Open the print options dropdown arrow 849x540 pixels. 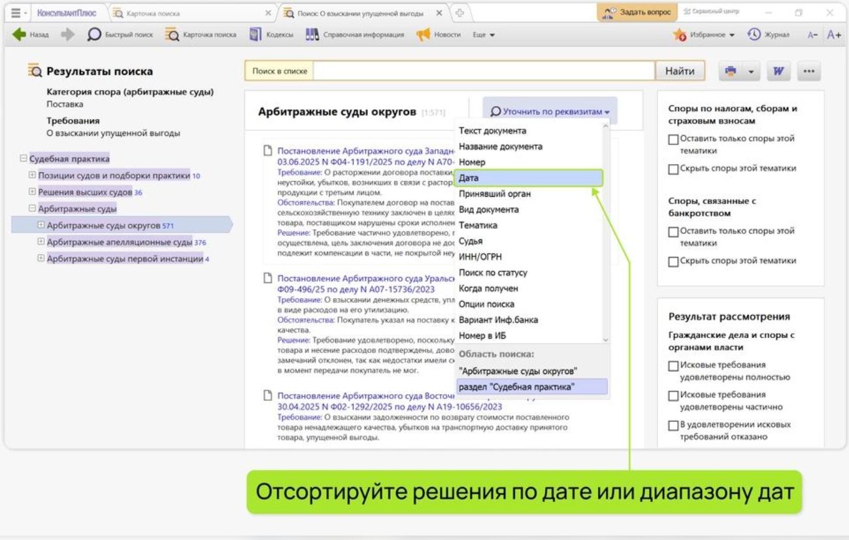click(x=752, y=71)
